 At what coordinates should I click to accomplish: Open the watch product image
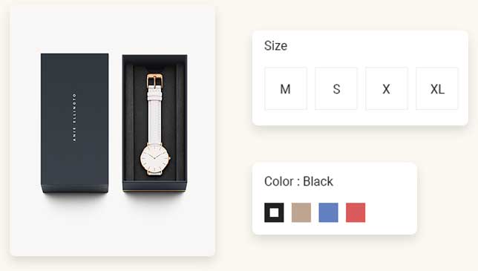coord(113,131)
